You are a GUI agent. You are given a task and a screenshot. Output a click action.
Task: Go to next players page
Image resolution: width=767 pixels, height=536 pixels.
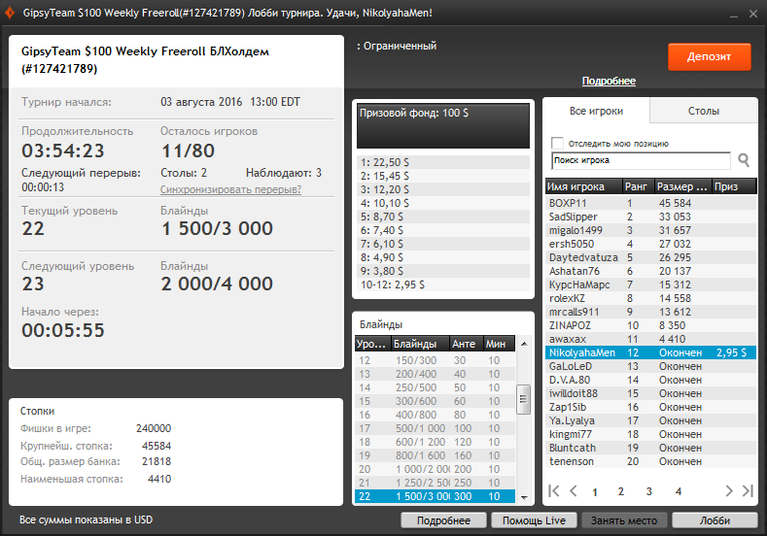point(729,490)
